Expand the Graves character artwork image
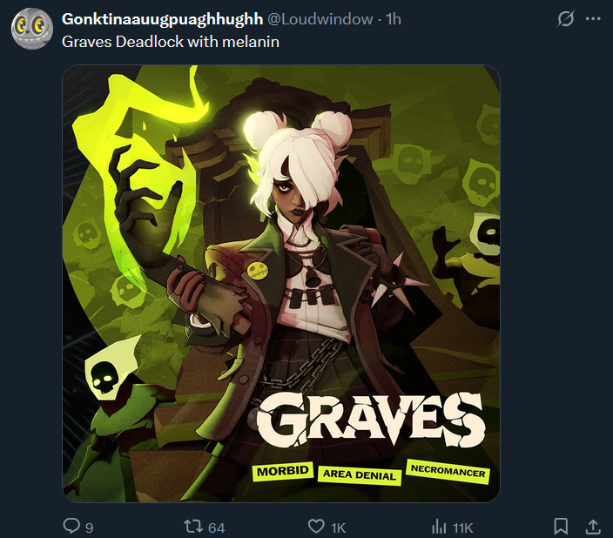Screen dimensions: 613x538 pyautogui.click(x=281, y=284)
